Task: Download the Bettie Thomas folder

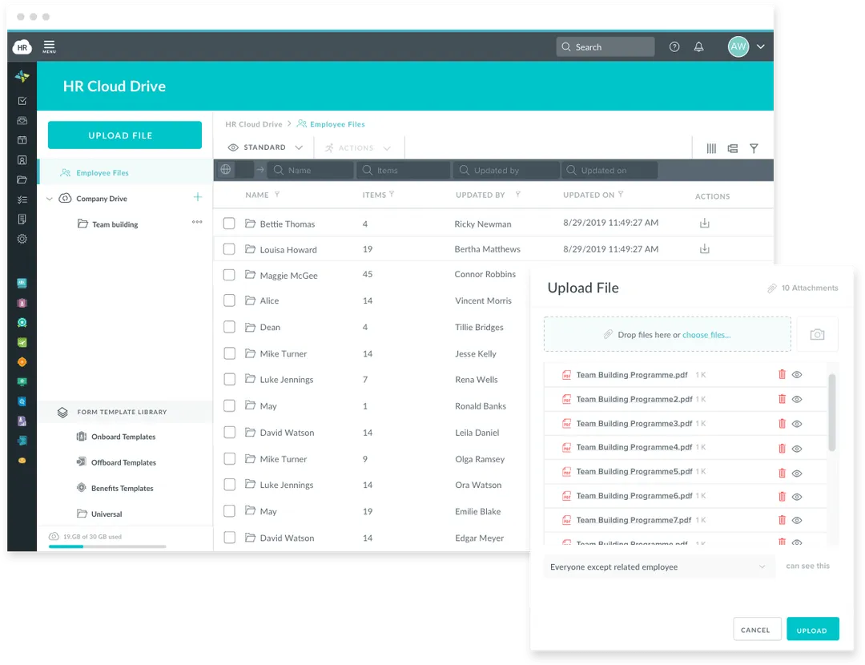Action: pos(705,224)
